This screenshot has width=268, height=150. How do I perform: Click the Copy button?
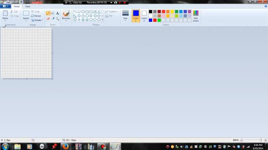(15, 16)
